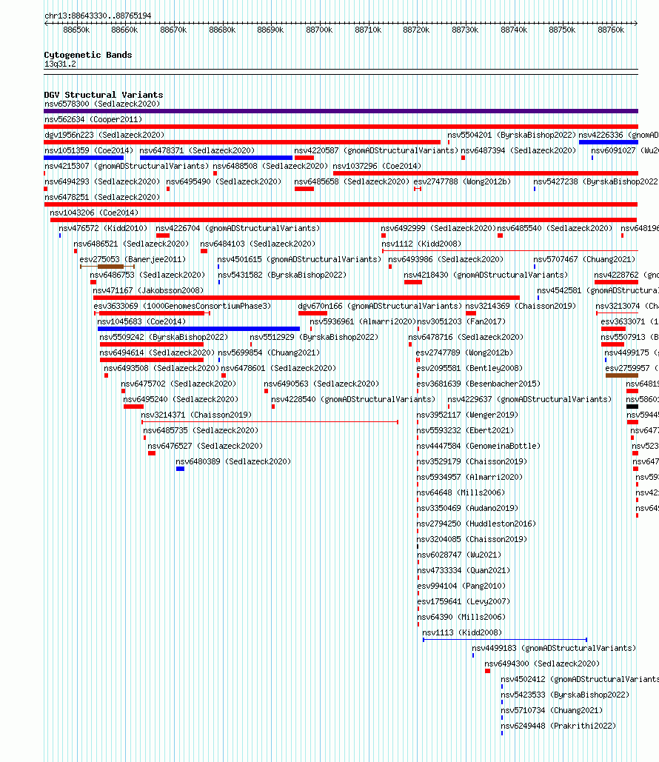Click the nsv476572 (Kidd2010) label
This screenshot has width=659, height=762.
(103, 228)
